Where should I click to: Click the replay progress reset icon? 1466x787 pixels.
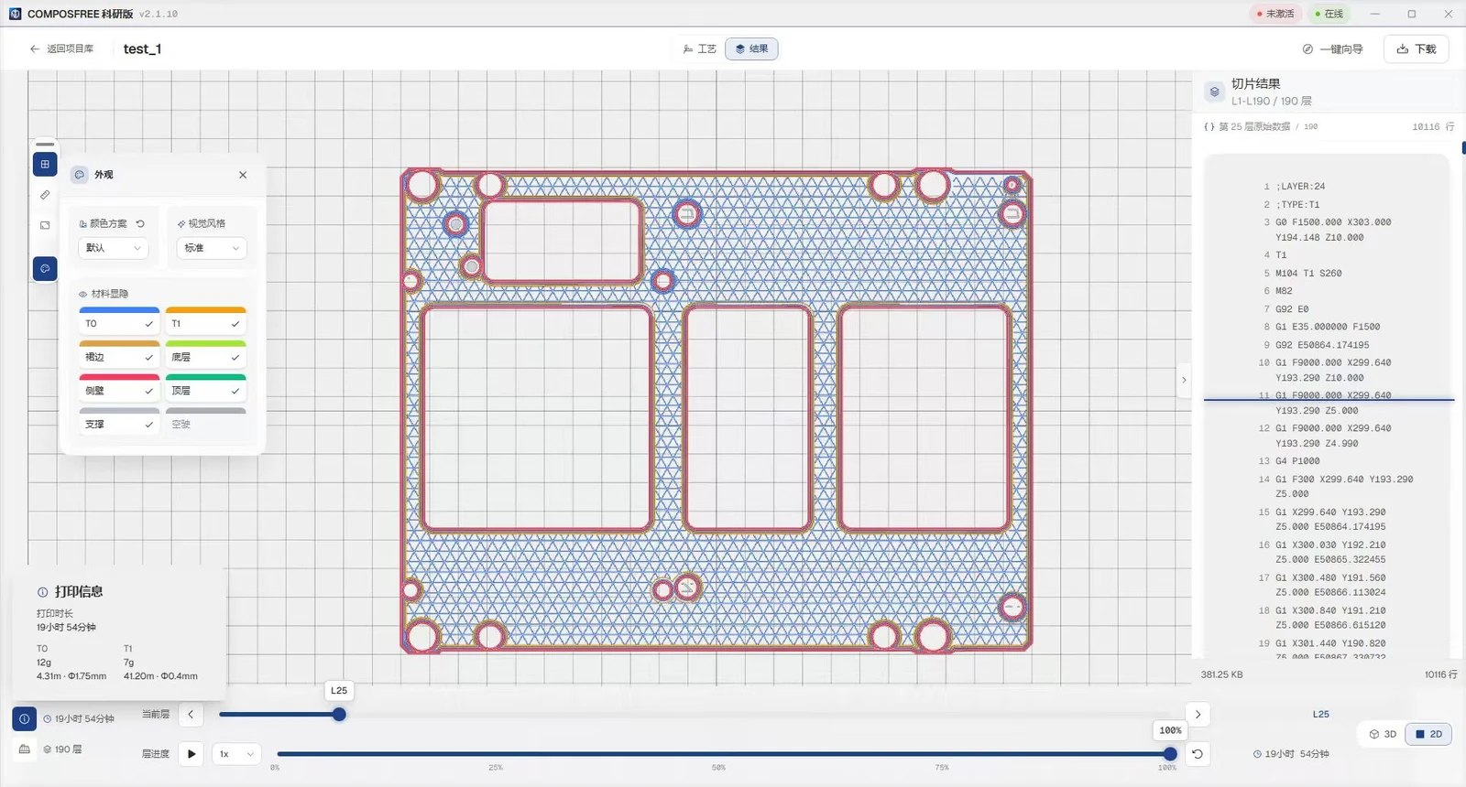tap(1198, 754)
